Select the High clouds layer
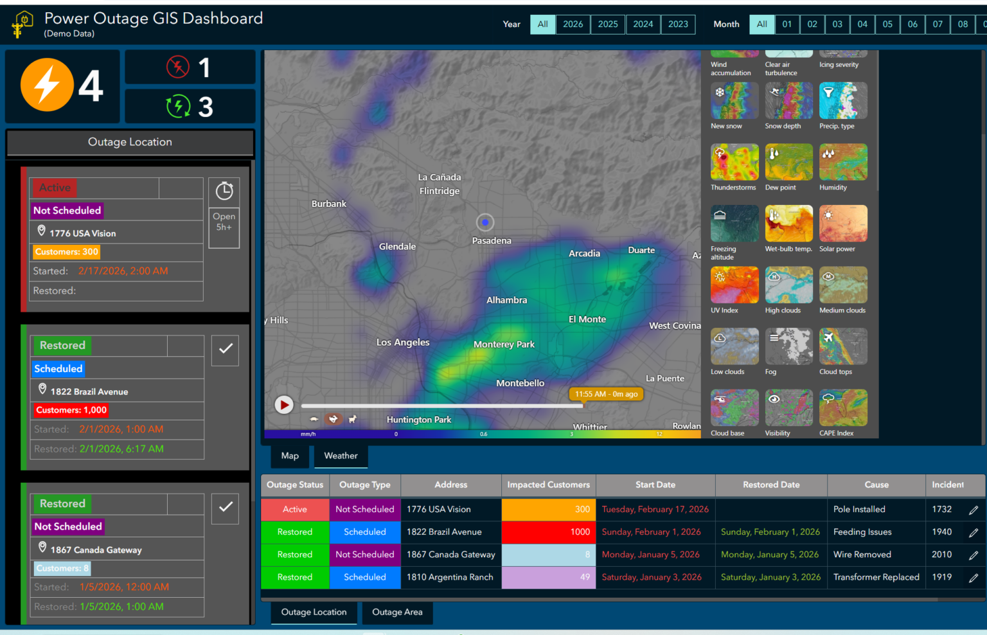Image resolution: width=987 pixels, height=635 pixels. tap(788, 285)
